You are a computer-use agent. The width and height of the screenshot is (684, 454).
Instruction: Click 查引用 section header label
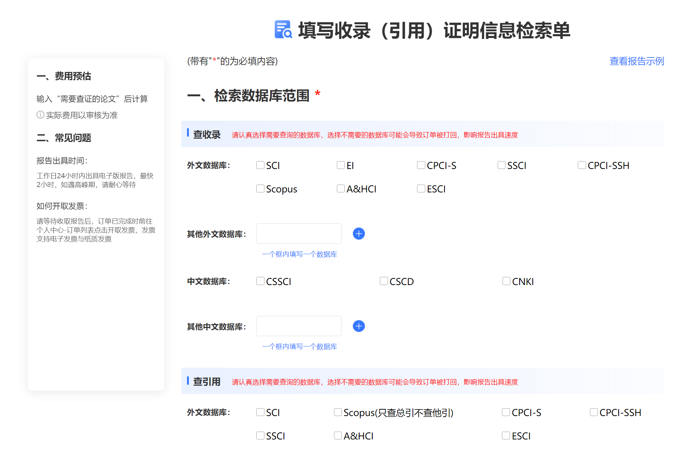[x=207, y=382]
